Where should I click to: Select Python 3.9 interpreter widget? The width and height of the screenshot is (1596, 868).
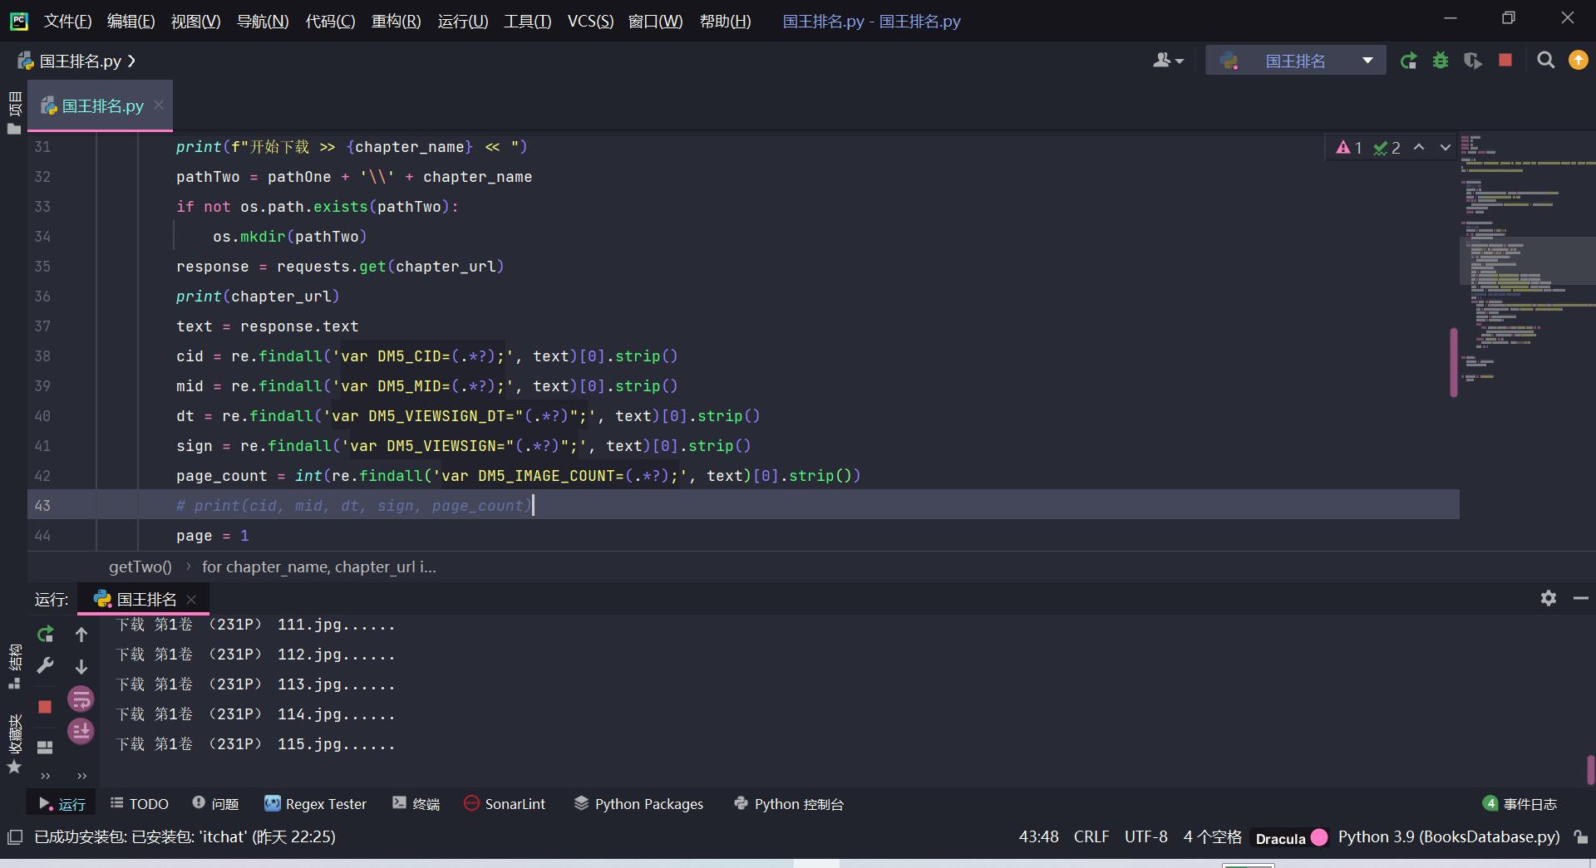pyautogui.click(x=1449, y=837)
